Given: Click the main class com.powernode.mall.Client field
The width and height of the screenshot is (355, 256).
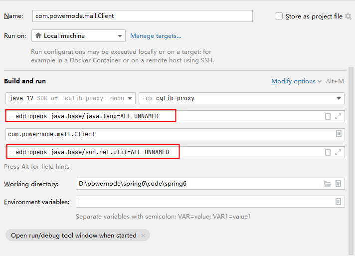Looking at the screenshot, I should tap(170, 134).
